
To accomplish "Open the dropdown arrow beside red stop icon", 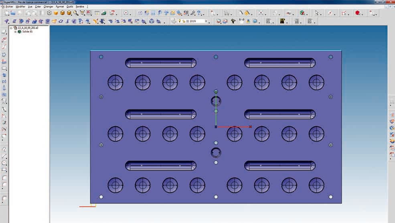I will coord(362,14).
